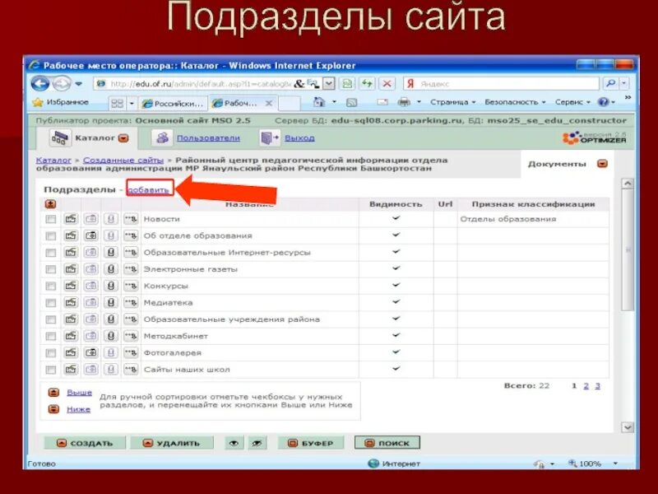The height and width of the screenshot is (494, 658).
Task: Open edit icon in the Новости row
Action: [71, 219]
